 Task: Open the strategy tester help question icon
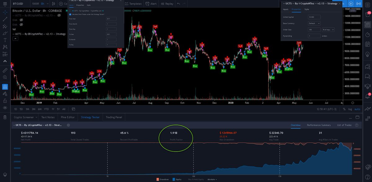point(357,125)
